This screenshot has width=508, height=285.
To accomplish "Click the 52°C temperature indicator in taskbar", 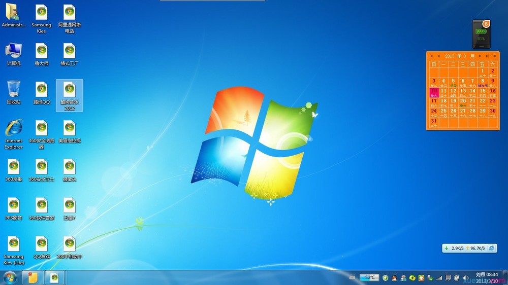I will click(x=369, y=277).
